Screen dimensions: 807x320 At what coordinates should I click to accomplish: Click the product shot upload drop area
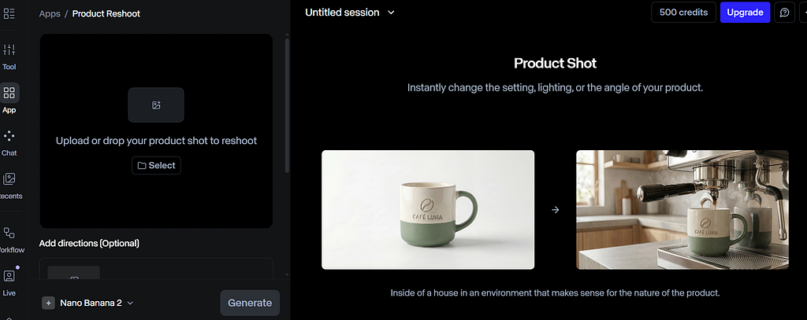click(156, 189)
